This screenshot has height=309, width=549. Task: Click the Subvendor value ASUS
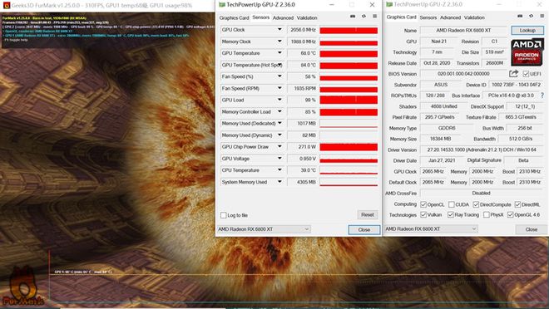point(441,85)
